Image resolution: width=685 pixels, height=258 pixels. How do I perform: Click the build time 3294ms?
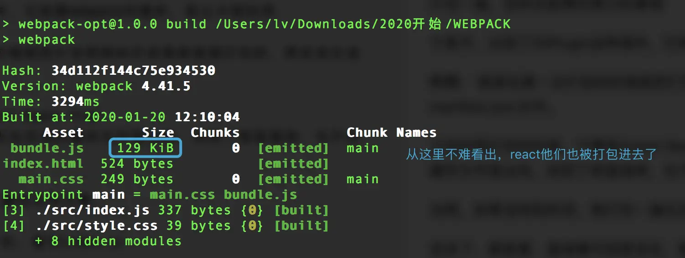point(75,101)
